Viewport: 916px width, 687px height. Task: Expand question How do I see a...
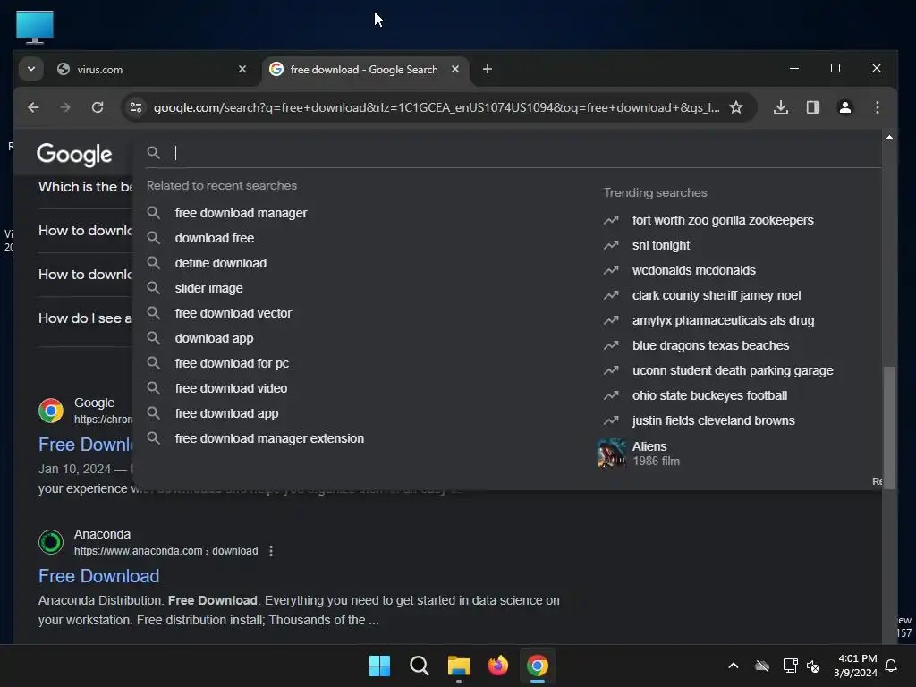(85, 318)
